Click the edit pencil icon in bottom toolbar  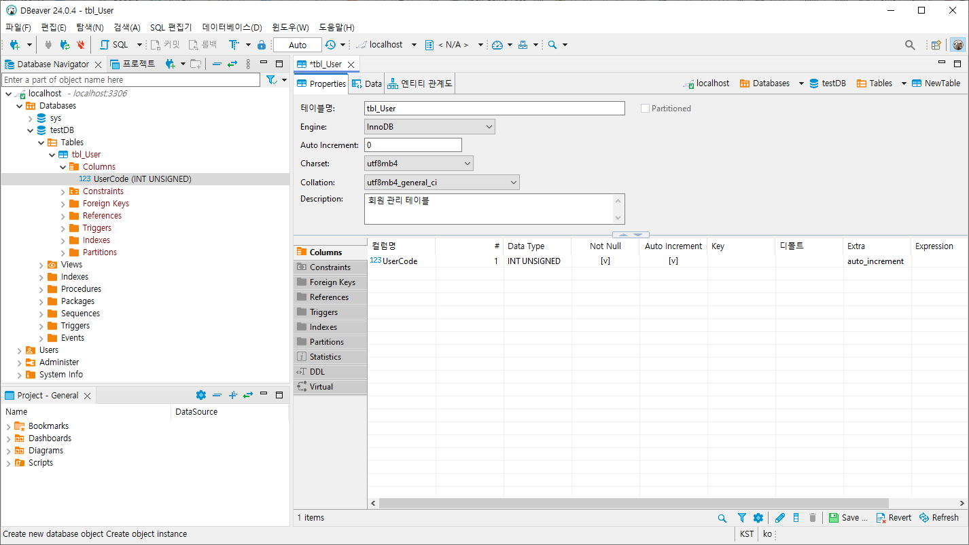coord(780,518)
